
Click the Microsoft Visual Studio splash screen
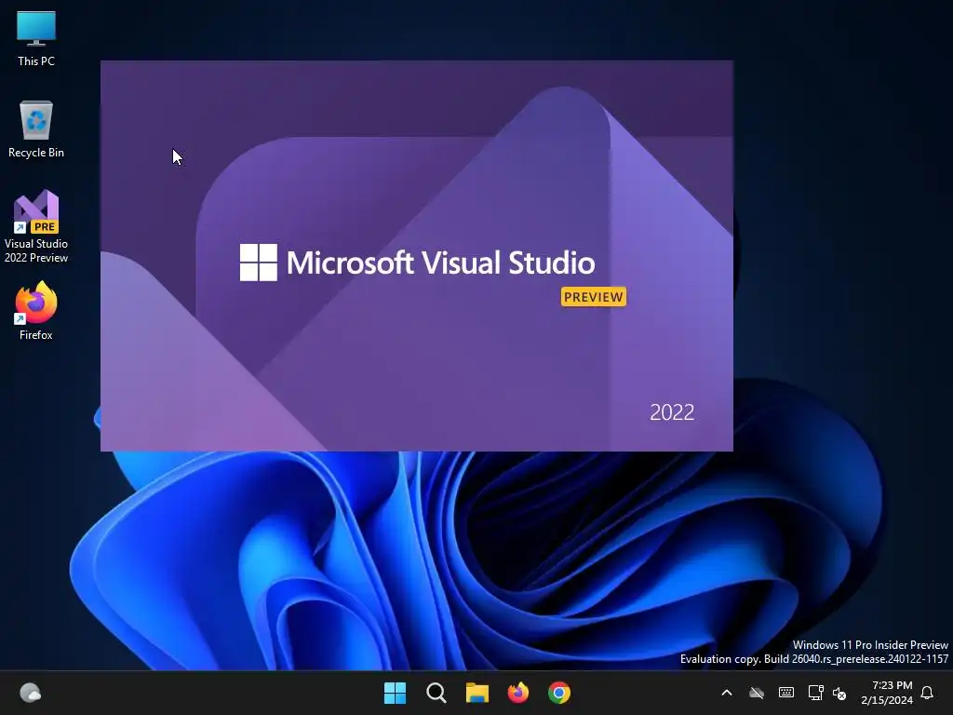(x=417, y=256)
